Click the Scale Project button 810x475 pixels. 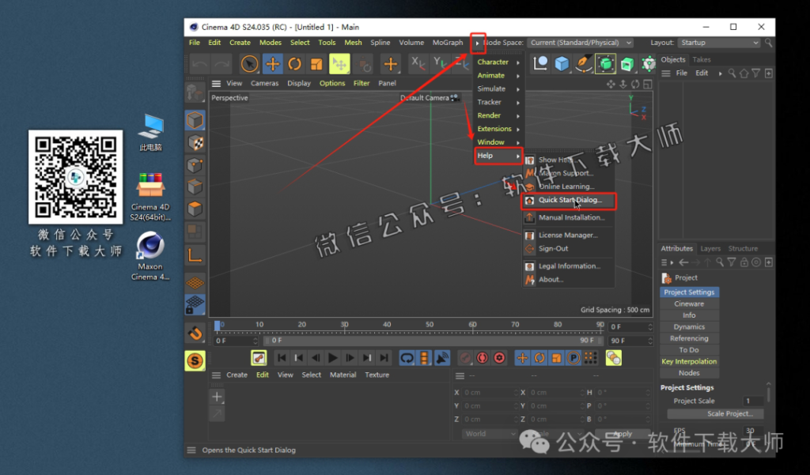pyautogui.click(x=729, y=413)
